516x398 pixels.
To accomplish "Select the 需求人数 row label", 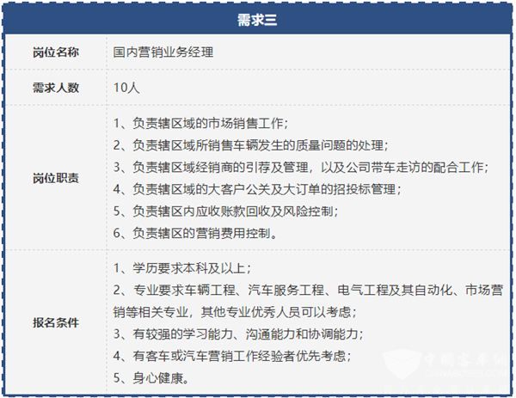I will point(55,87).
